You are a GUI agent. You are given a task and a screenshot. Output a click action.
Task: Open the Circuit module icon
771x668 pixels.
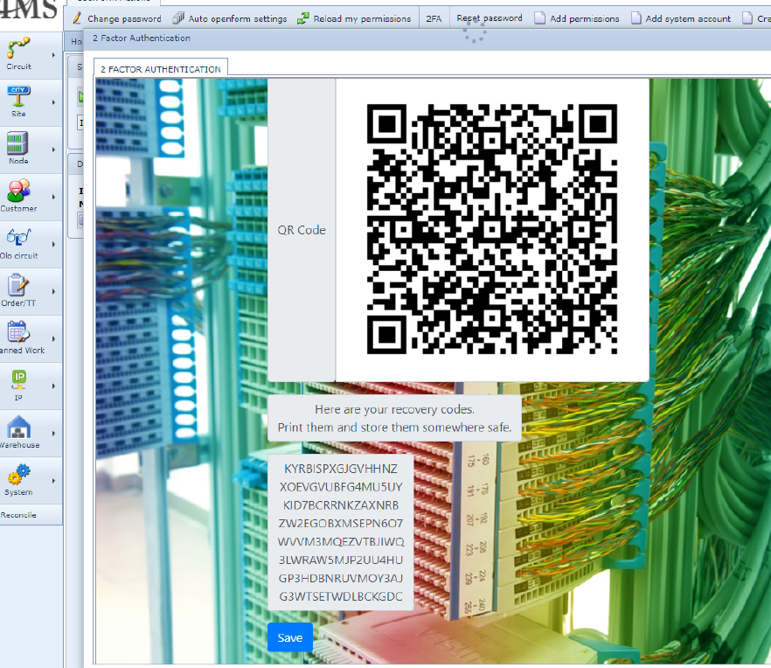click(18, 48)
